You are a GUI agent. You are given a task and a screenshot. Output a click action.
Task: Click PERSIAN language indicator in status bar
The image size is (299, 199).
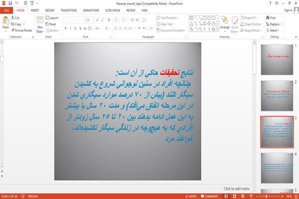[33, 197]
